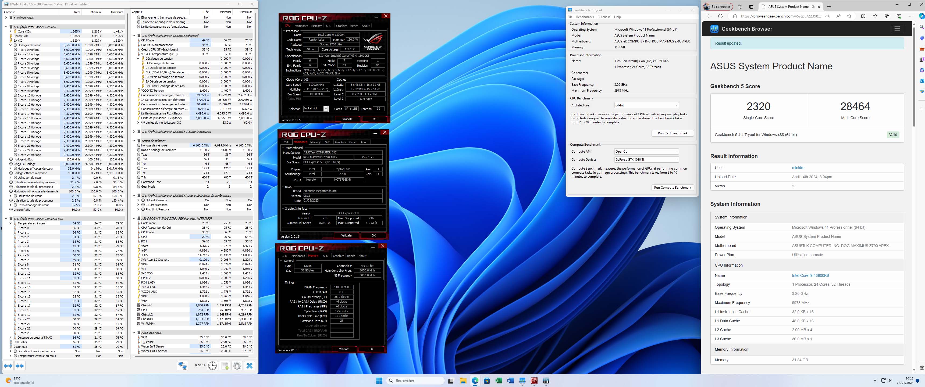Open Copilot icon in Edge sidebar

(922, 16)
